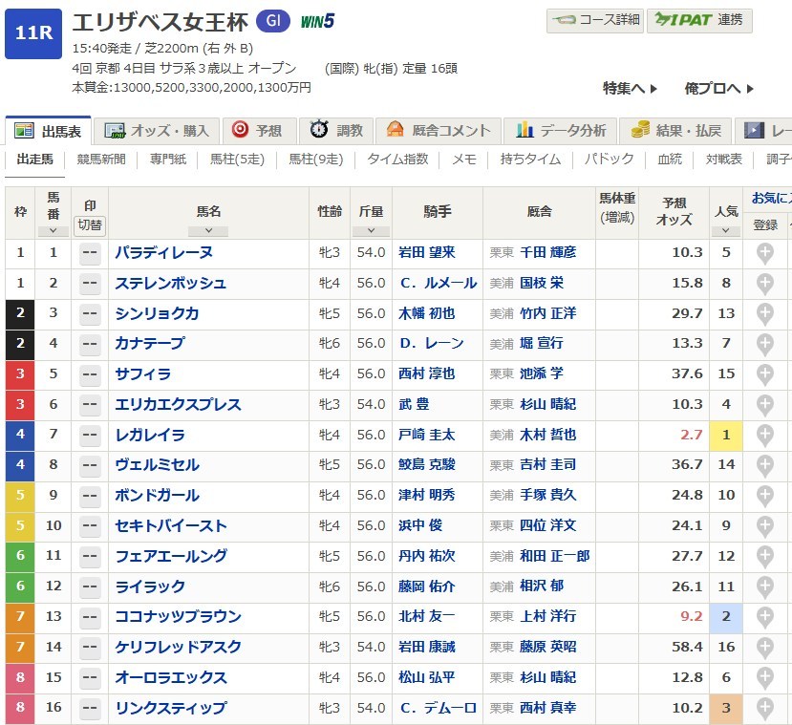The height and width of the screenshot is (725, 792).
Task: Open horse page for エリカエクスプレス
Action: point(178,405)
